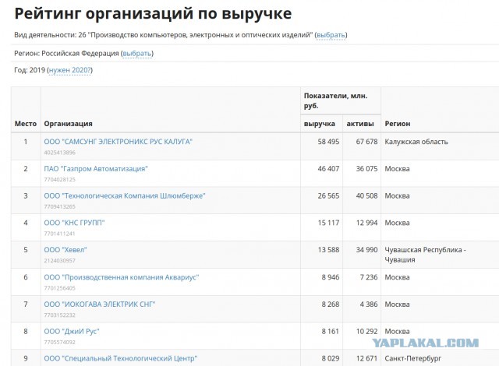
Task: Click the activity type 'выбрать' link
Action: pyautogui.click(x=331, y=35)
